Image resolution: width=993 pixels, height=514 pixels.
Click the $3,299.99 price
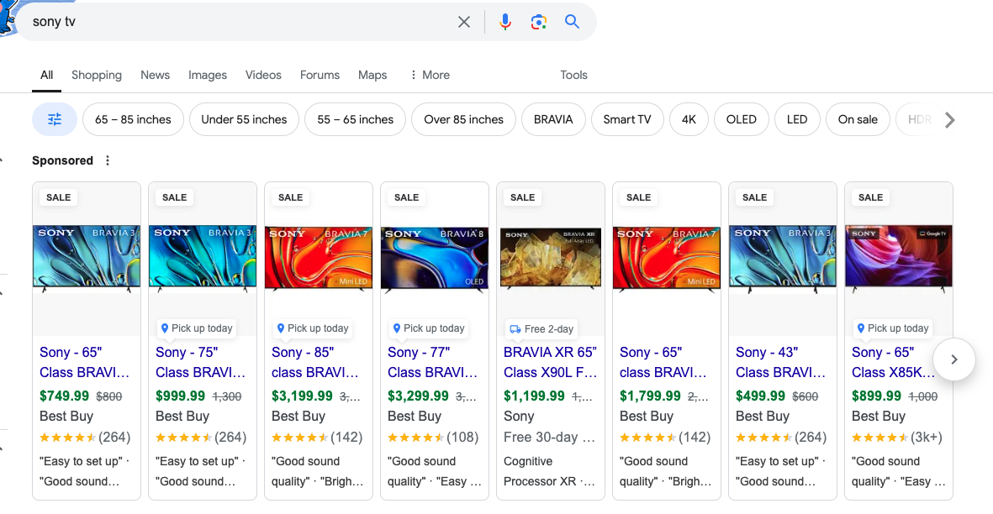click(418, 396)
